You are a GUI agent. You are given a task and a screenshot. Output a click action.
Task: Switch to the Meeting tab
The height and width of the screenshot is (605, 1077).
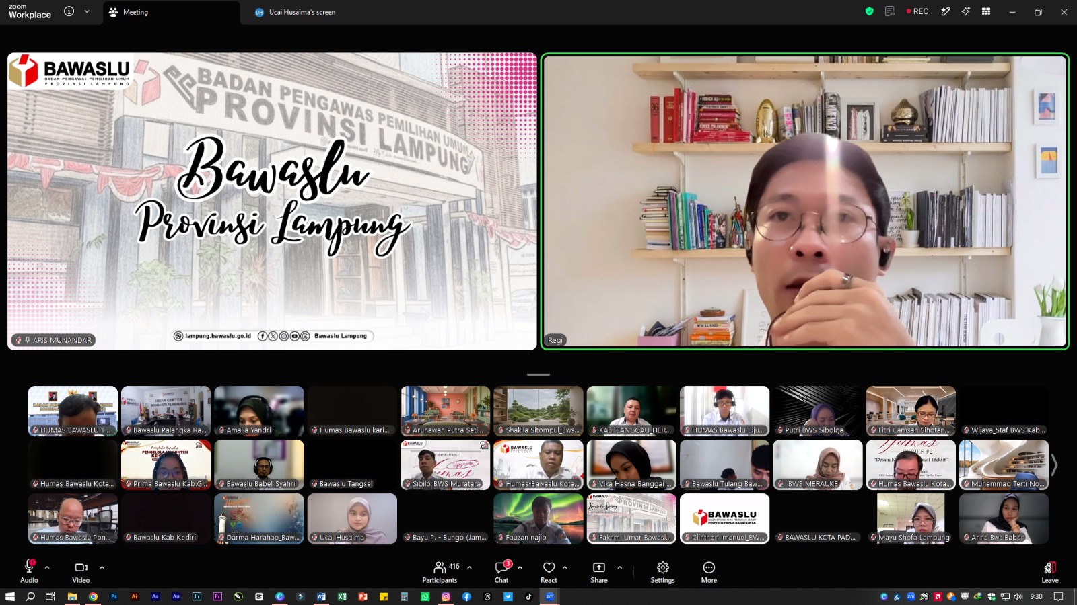pyautogui.click(x=171, y=12)
